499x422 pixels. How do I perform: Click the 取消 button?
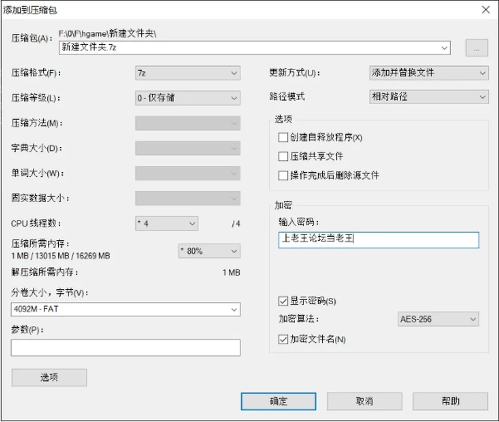pos(364,401)
